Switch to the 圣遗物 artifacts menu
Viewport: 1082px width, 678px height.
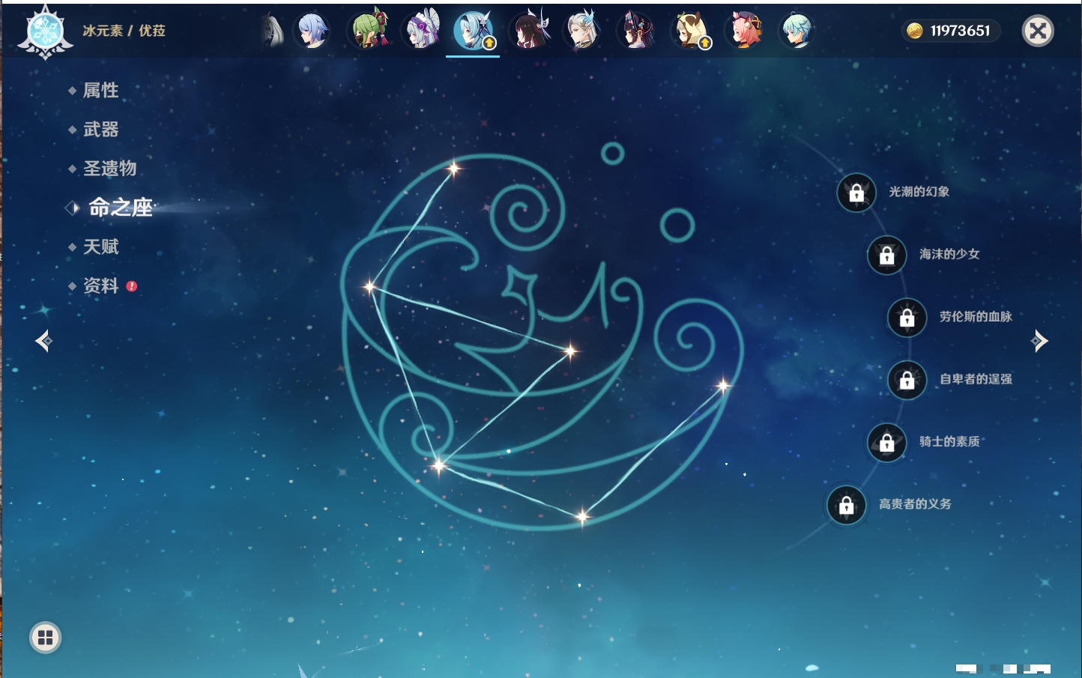[x=109, y=169]
